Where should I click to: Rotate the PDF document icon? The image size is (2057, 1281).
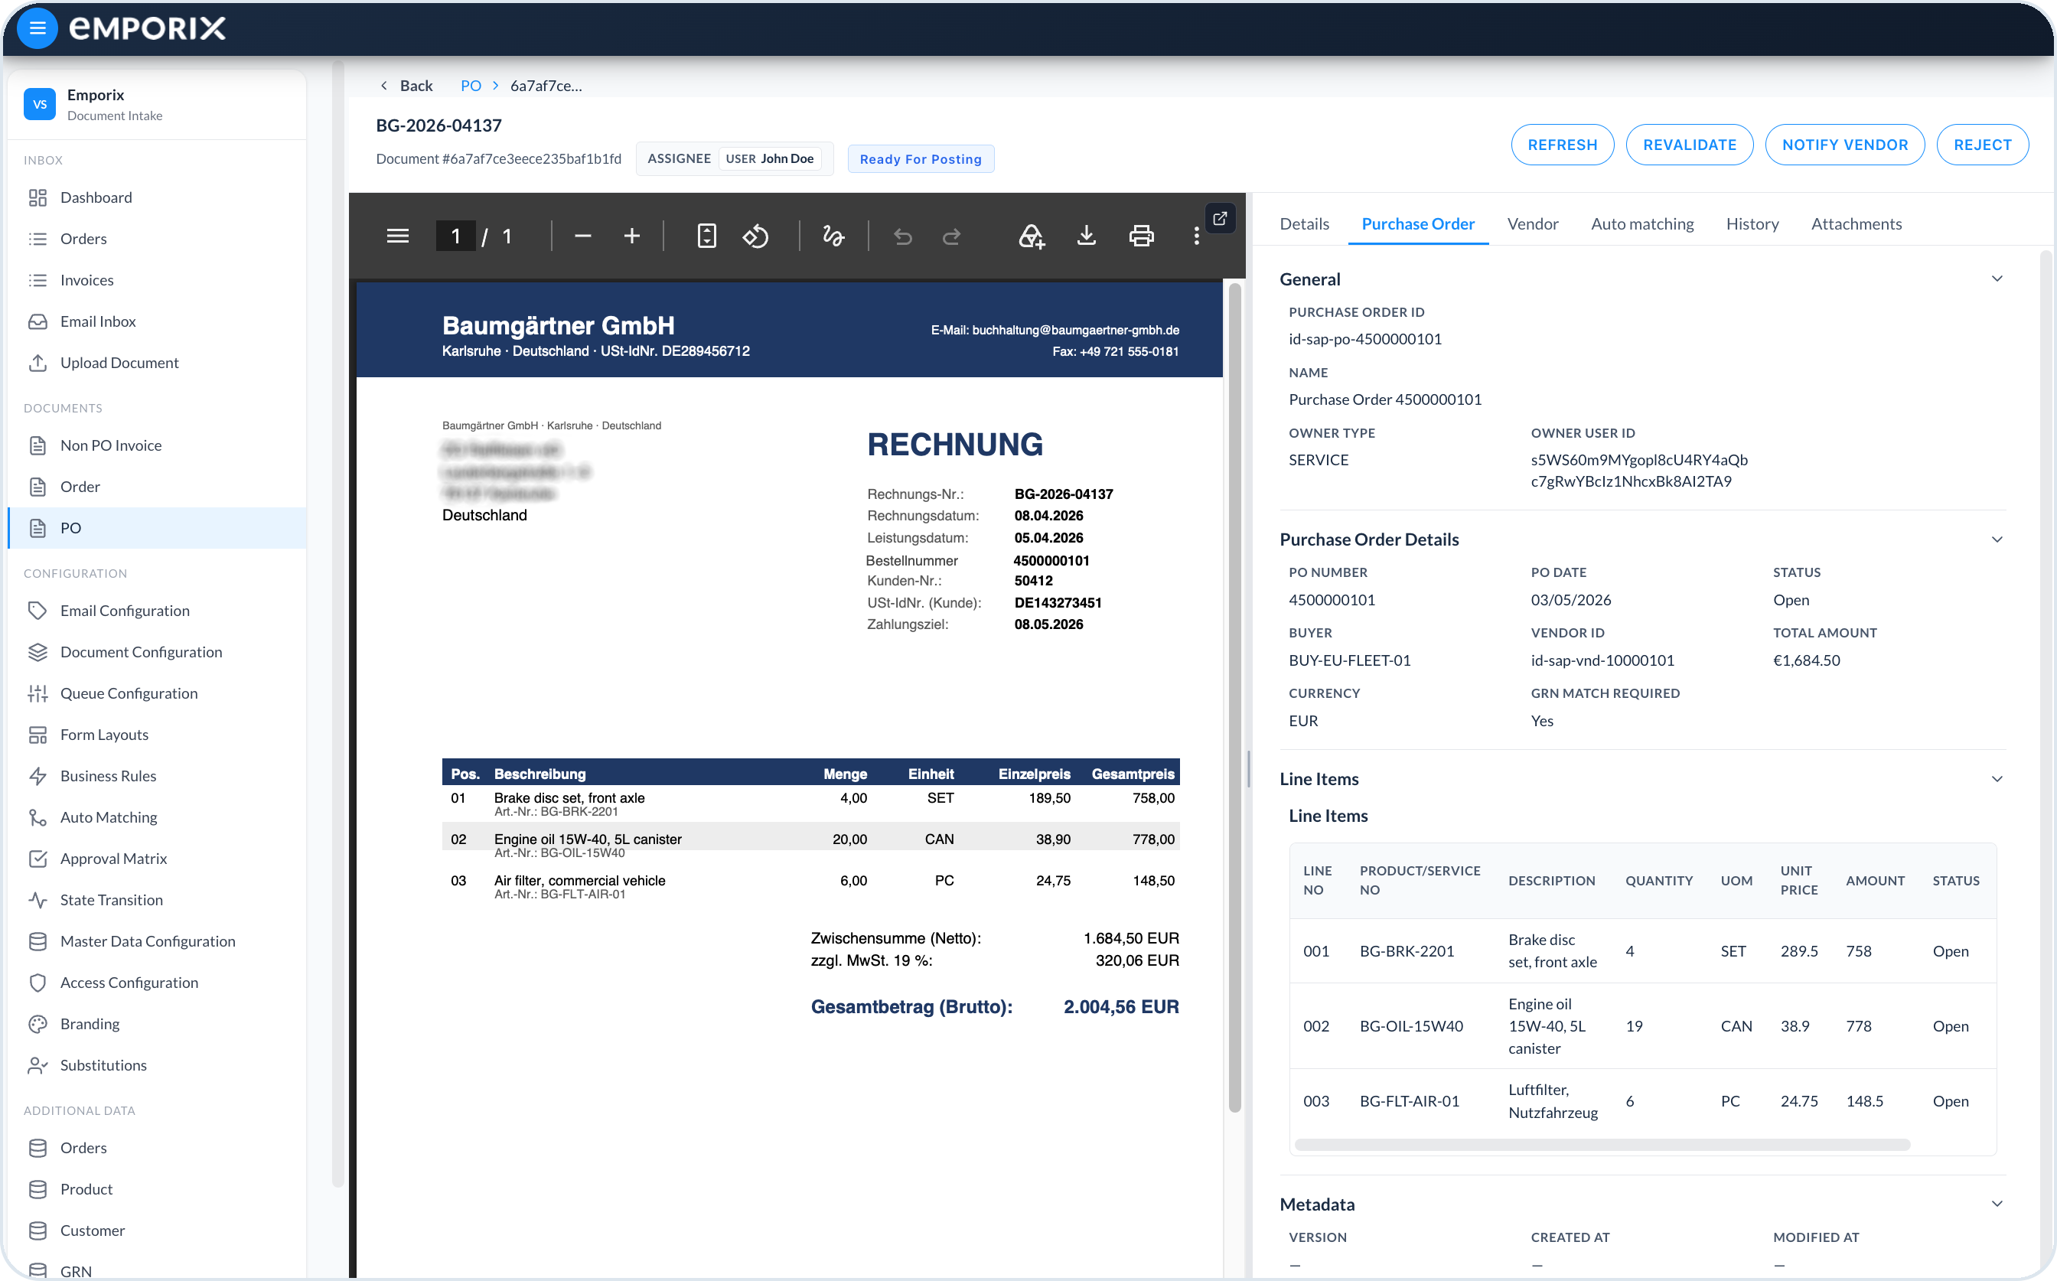pyautogui.click(x=756, y=236)
